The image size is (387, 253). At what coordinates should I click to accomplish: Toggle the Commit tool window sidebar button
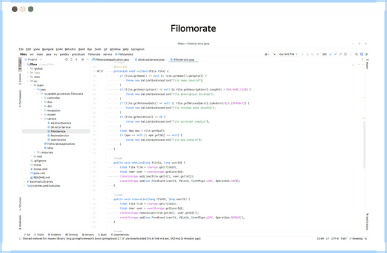coord(20,79)
